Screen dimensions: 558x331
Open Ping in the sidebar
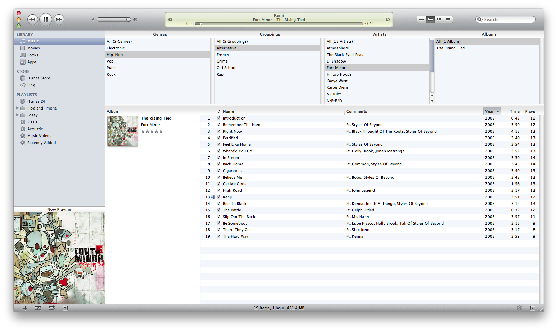[x=59, y=85]
